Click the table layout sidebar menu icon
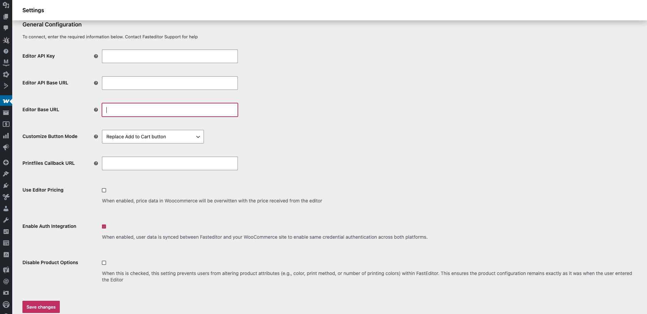The height and width of the screenshot is (314, 647). 6,243
